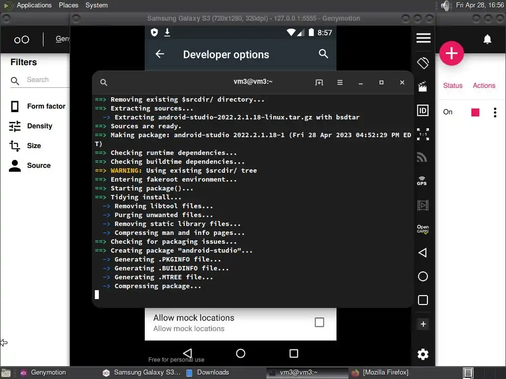The width and height of the screenshot is (506, 379).
Task: Expand the Source filter
Action: [30, 165]
